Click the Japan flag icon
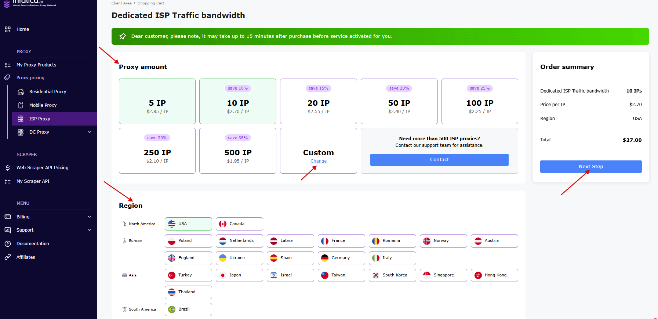This screenshot has width=658, height=319. [x=223, y=275]
